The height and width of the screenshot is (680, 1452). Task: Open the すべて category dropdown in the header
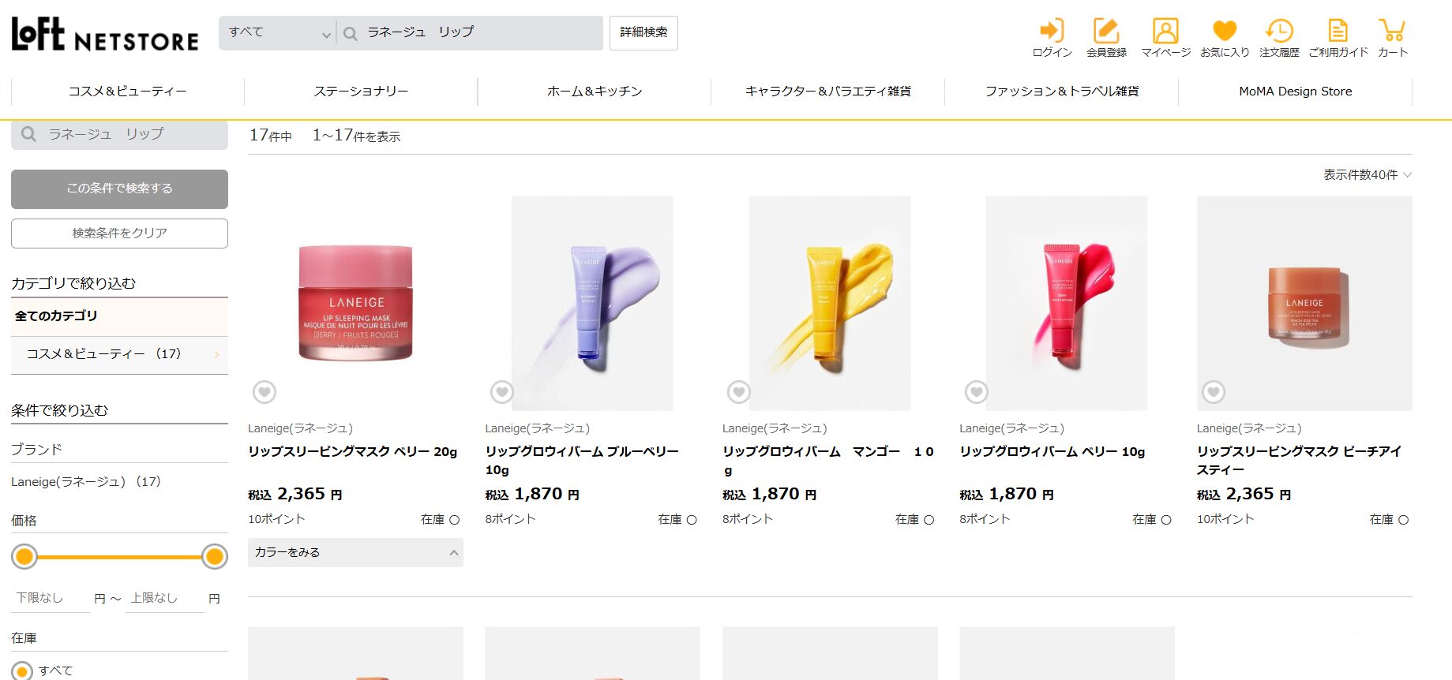(278, 33)
